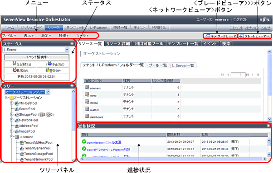Collapse the ステータス panel
The height and width of the screenshot is (173, 273).
(72, 44)
